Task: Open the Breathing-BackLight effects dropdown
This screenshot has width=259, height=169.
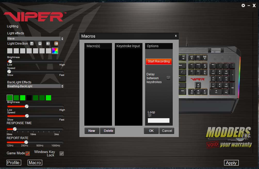Action: [35, 86]
